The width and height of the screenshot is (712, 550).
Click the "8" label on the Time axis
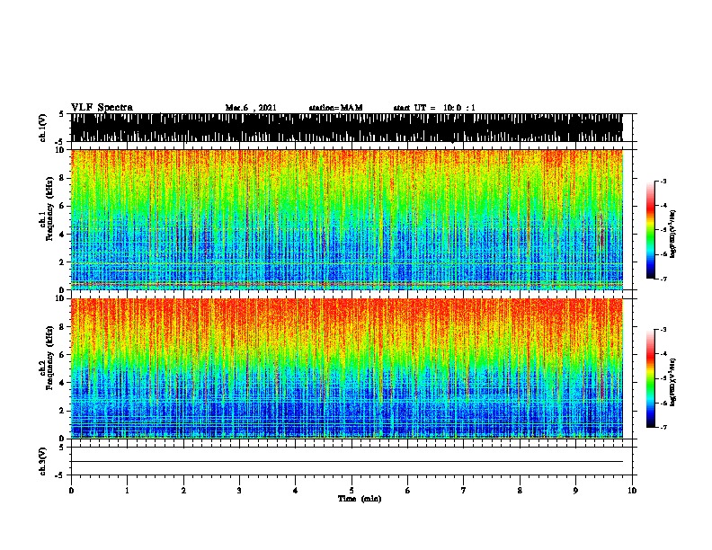(520, 491)
